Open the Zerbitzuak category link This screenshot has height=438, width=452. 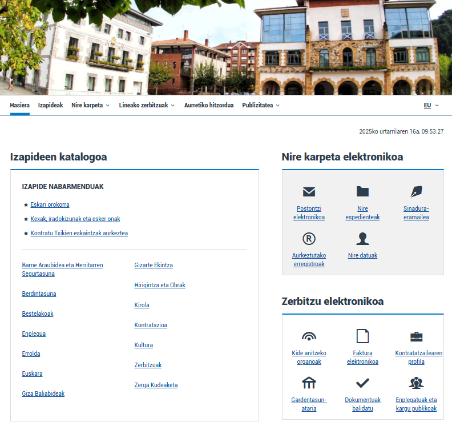(148, 365)
